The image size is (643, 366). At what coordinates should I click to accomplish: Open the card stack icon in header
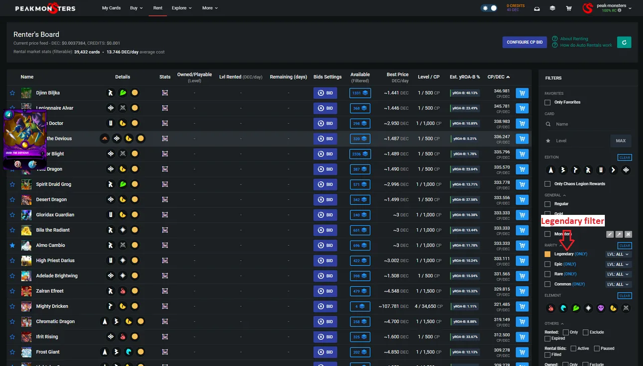coord(553,8)
